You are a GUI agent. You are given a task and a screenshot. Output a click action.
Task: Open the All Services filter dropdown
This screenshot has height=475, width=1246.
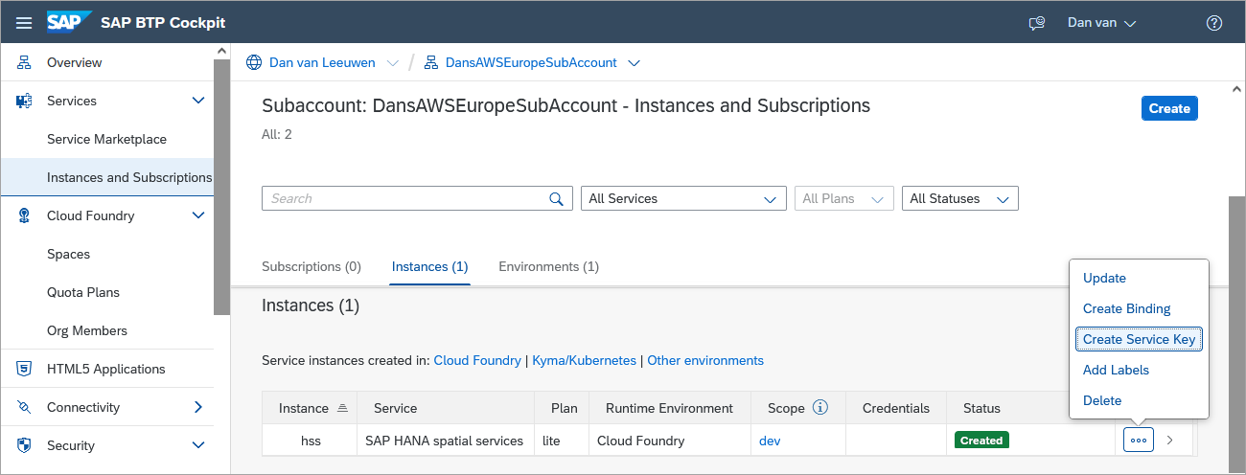(x=683, y=198)
